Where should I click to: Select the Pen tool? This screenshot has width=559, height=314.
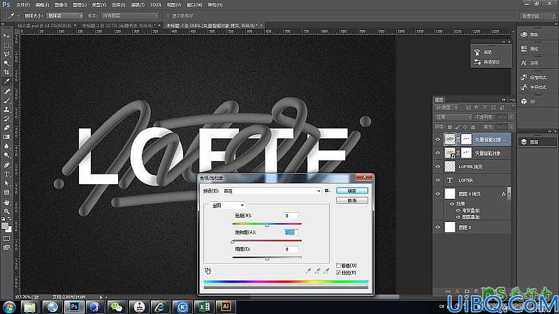[6, 165]
